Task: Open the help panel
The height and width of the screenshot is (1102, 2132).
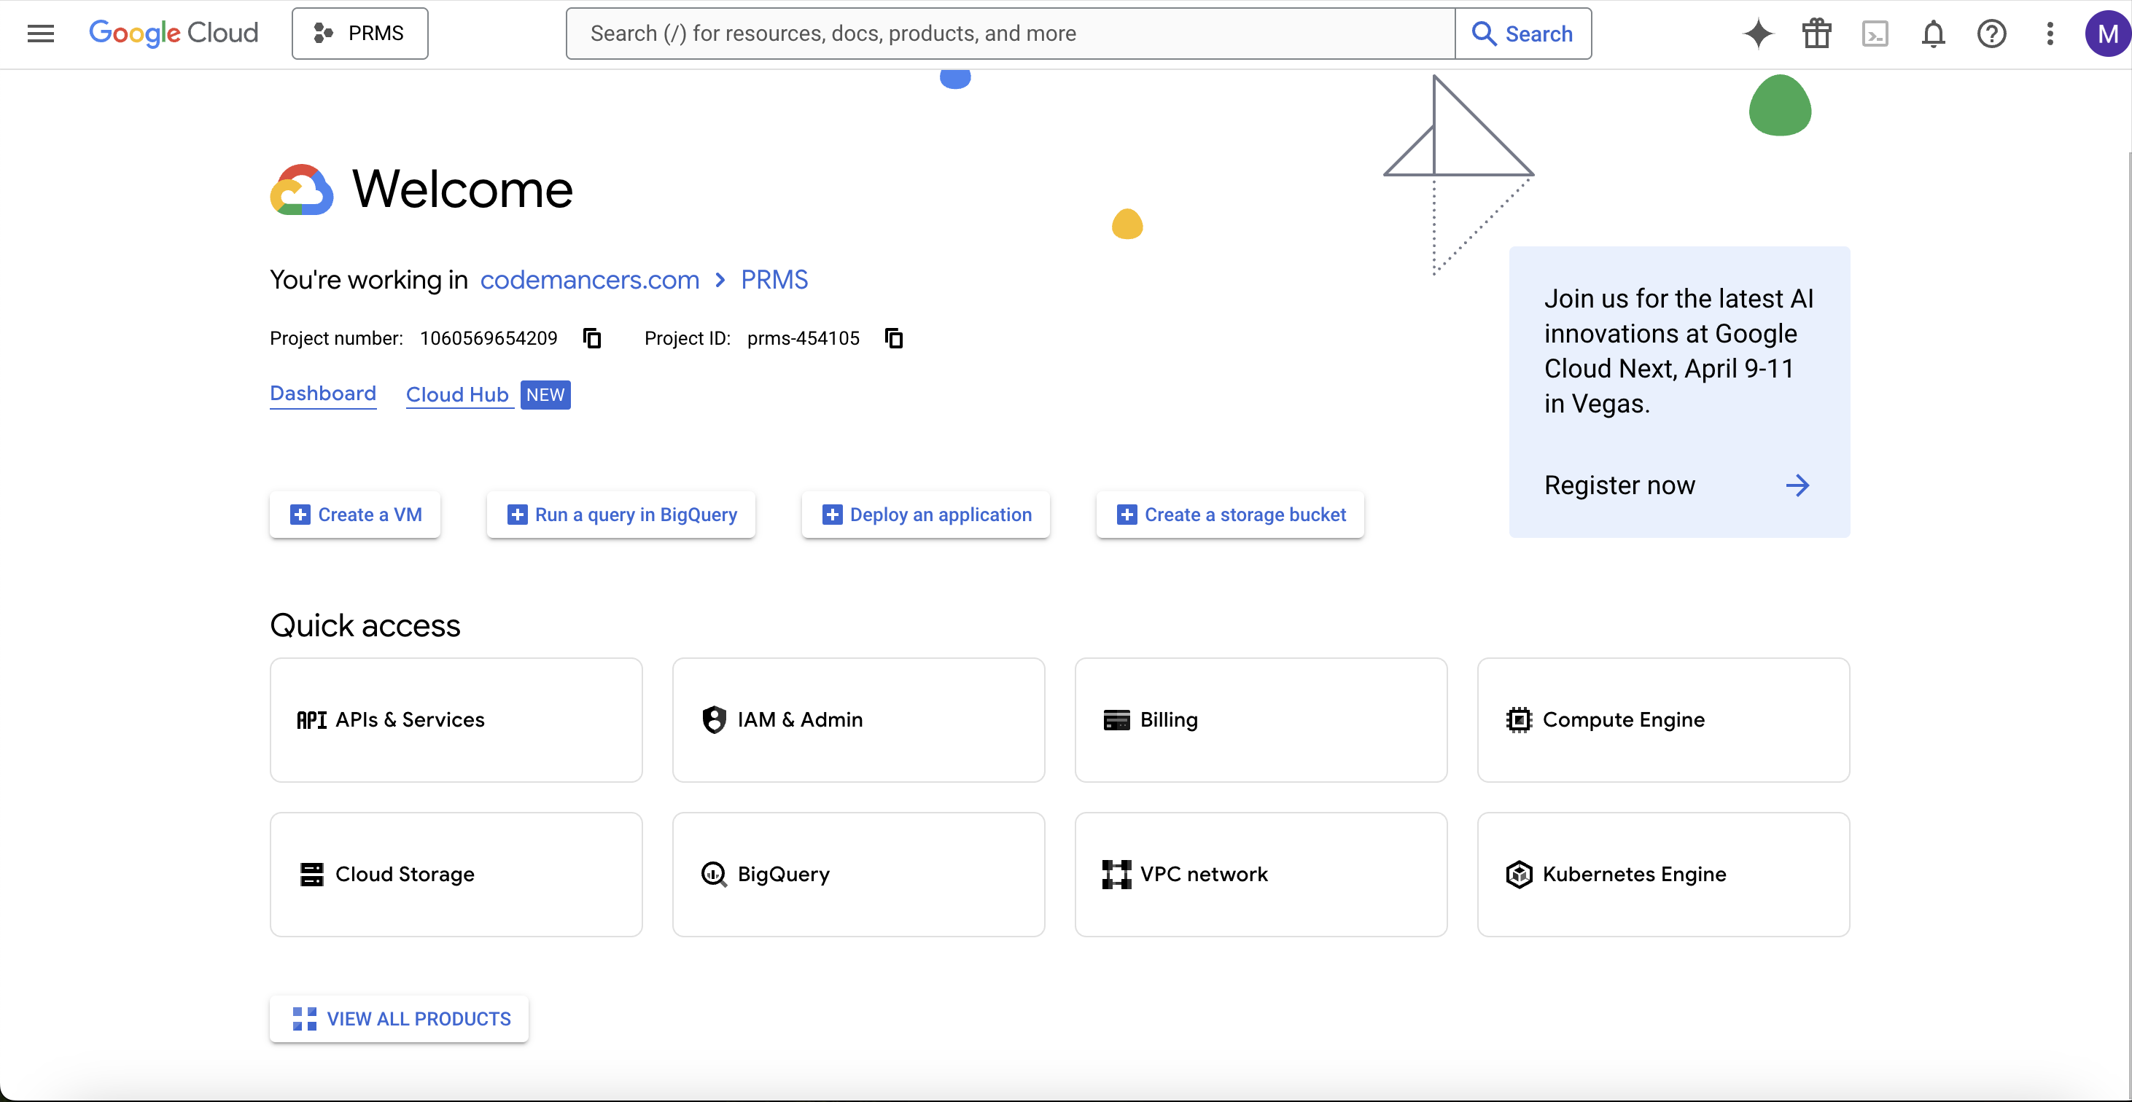Action: 1992,33
